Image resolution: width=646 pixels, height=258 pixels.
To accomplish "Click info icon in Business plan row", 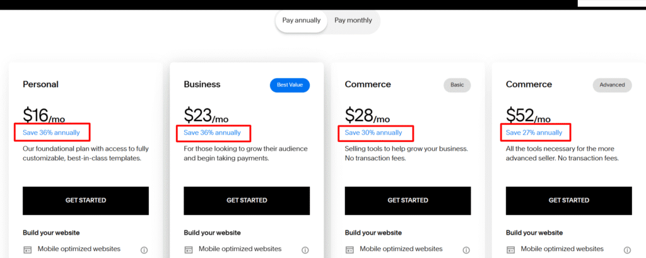I will [x=305, y=250].
